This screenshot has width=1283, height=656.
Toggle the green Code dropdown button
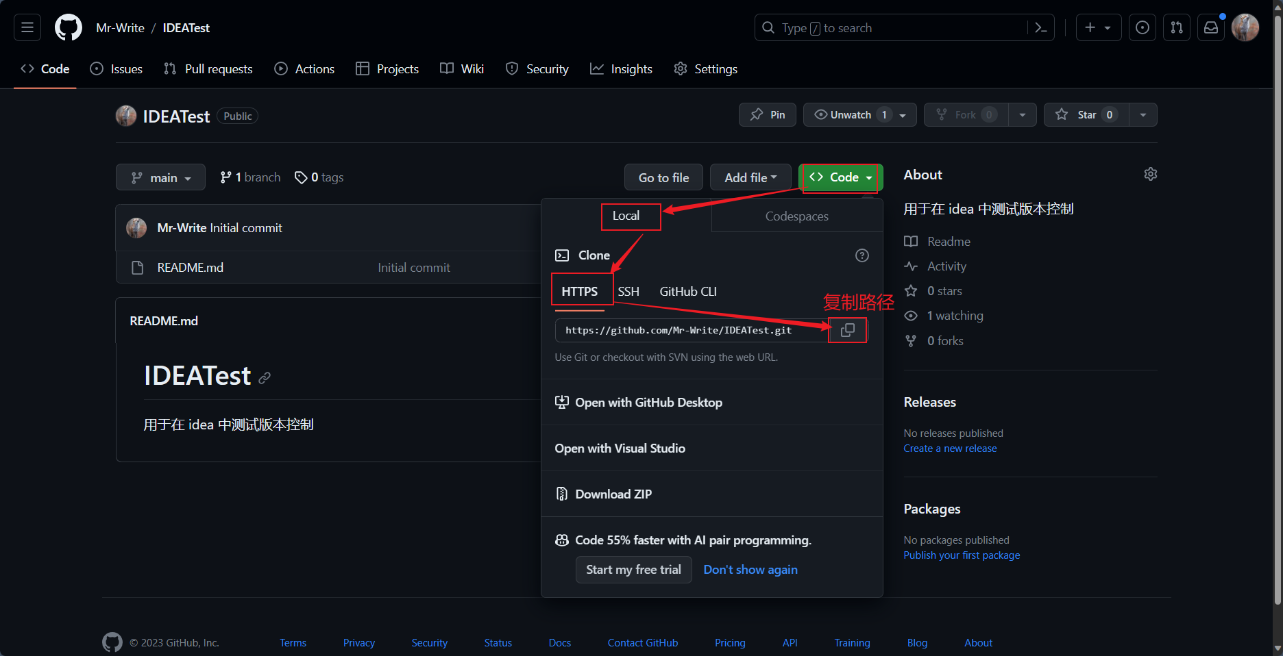pos(841,177)
